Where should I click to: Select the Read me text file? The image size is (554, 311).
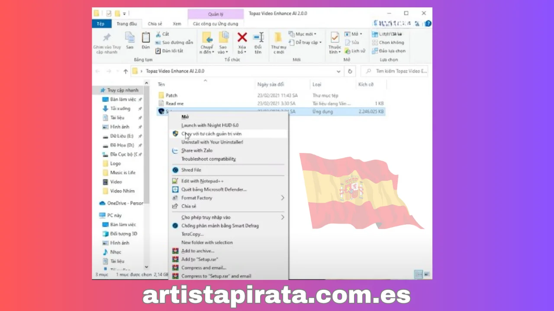174,103
